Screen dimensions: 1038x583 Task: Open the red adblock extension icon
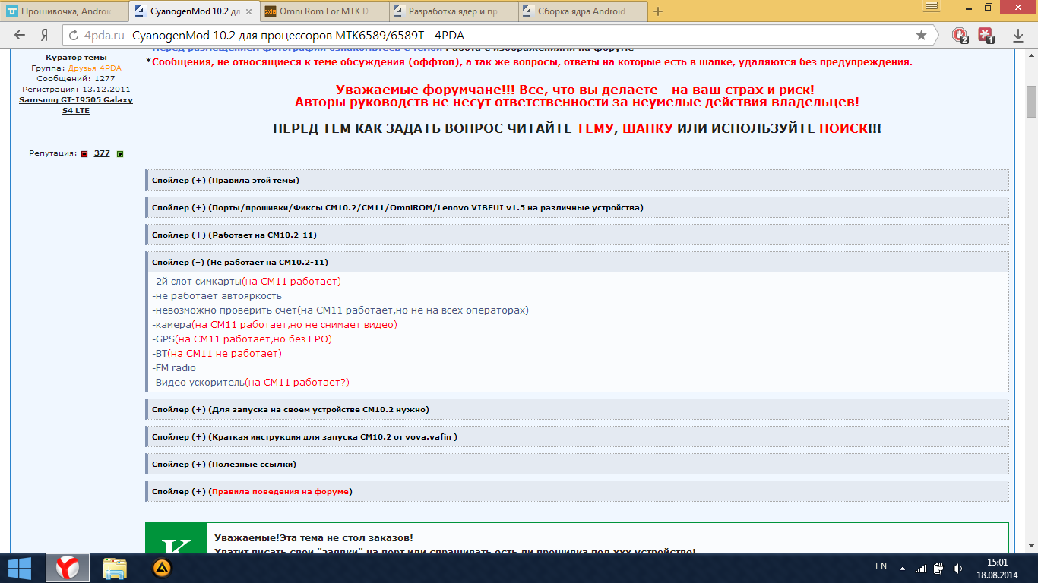[960, 35]
